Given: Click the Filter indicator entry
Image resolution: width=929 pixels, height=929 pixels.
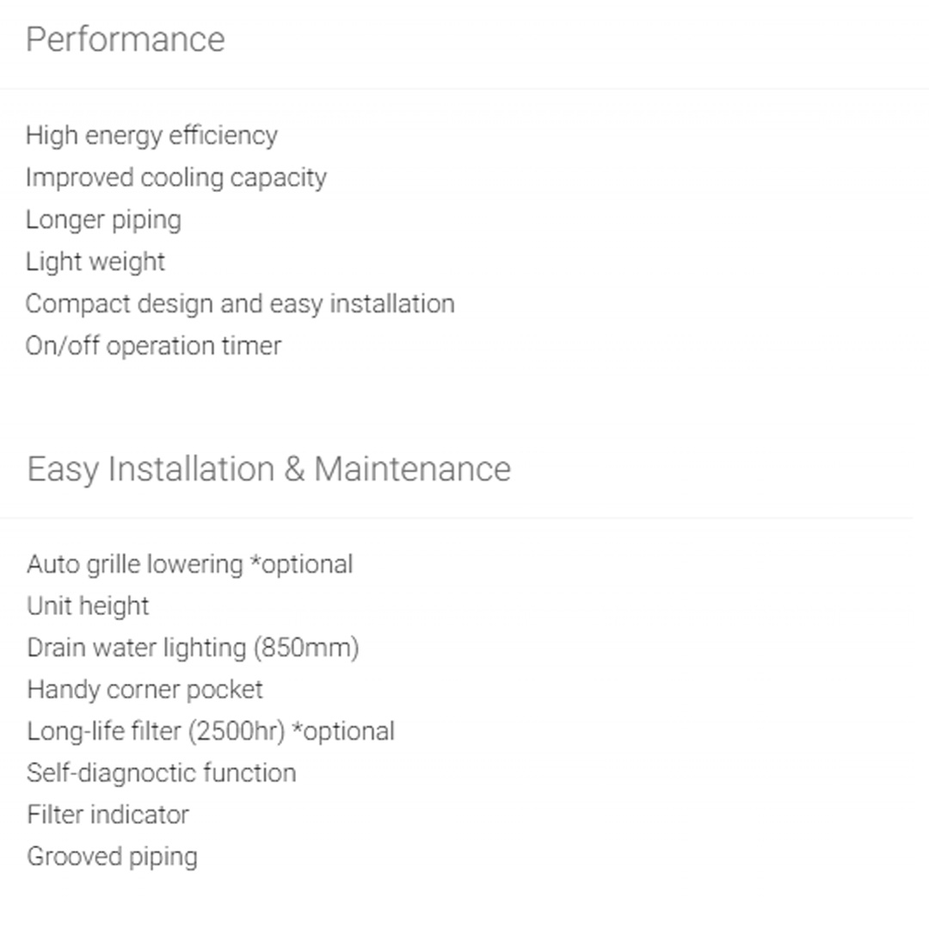Looking at the screenshot, I should [x=108, y=815].
